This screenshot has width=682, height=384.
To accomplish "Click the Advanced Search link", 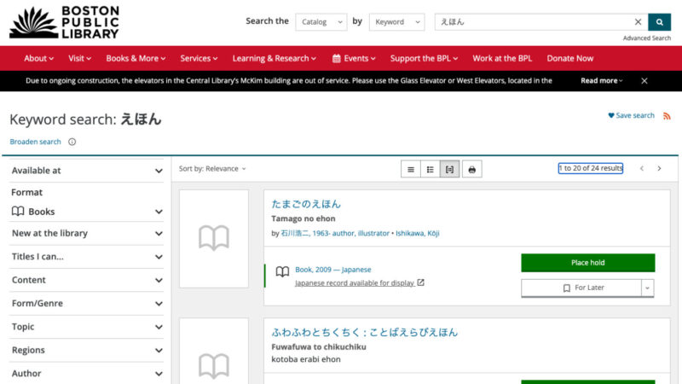I will [x=647, y=38].
